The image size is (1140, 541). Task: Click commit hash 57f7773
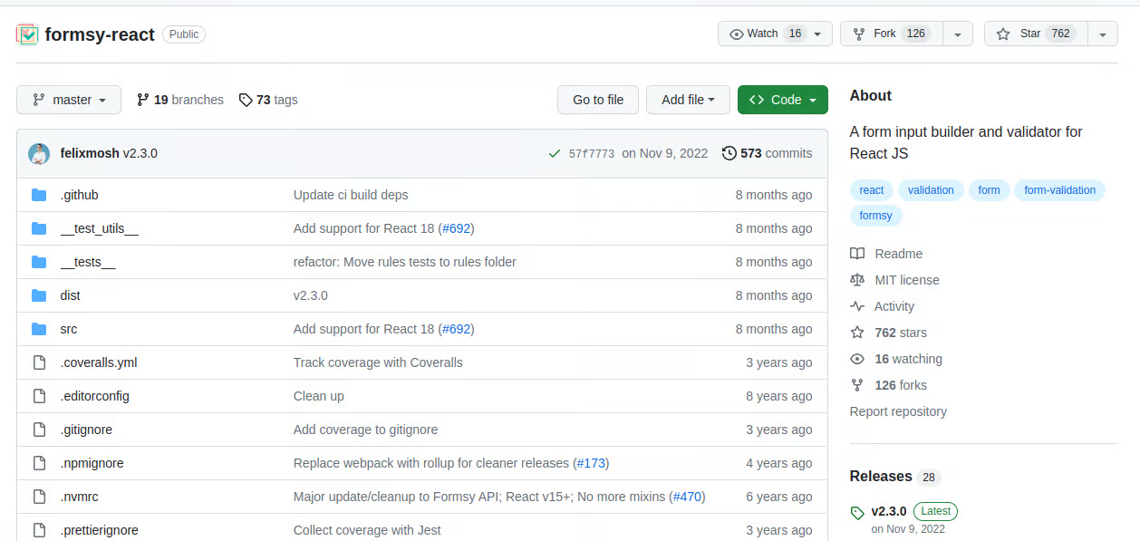589,153
